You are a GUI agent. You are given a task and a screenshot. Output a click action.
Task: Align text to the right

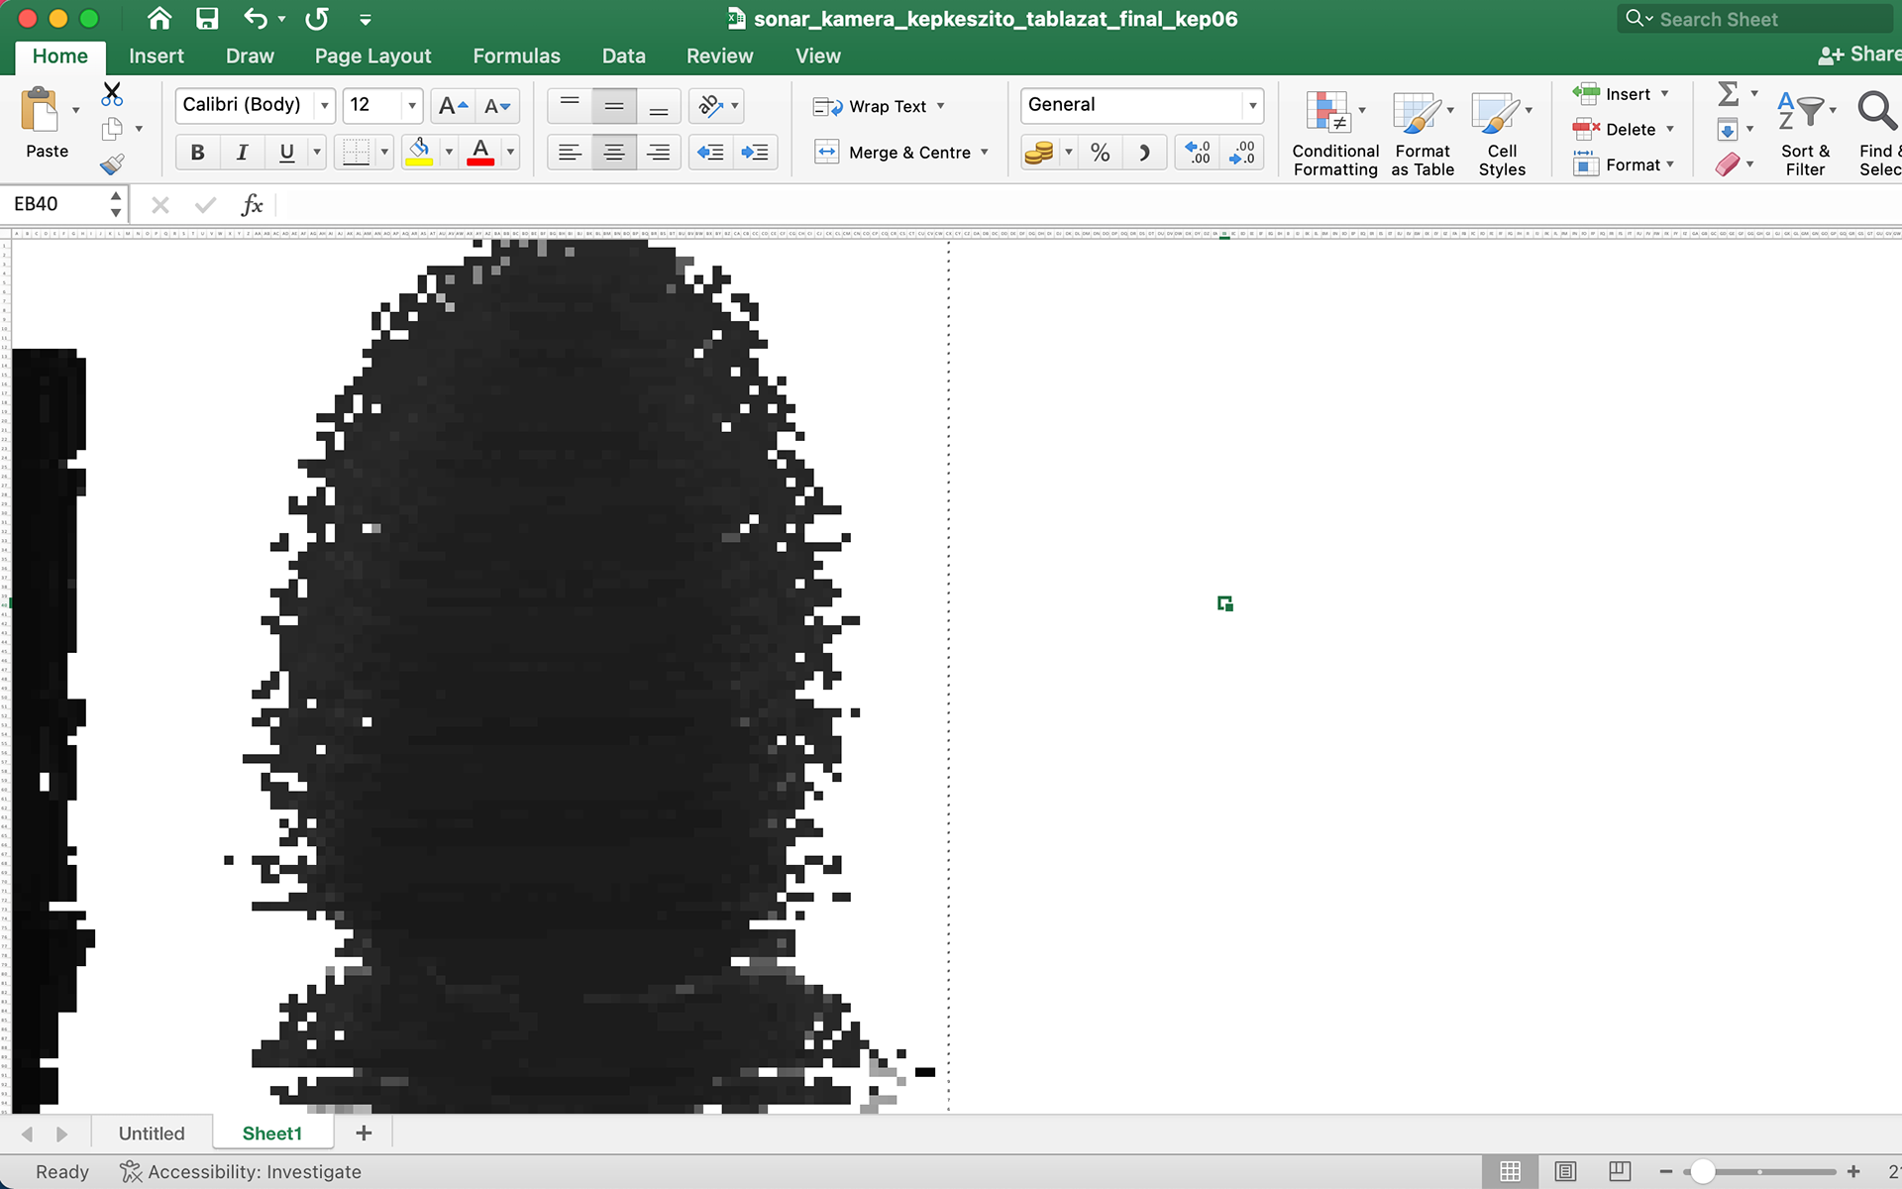tap(659, 152)
